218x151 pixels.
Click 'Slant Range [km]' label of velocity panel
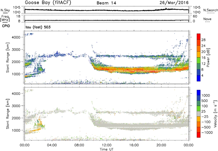pyautogui.click(x=8, y=114)
